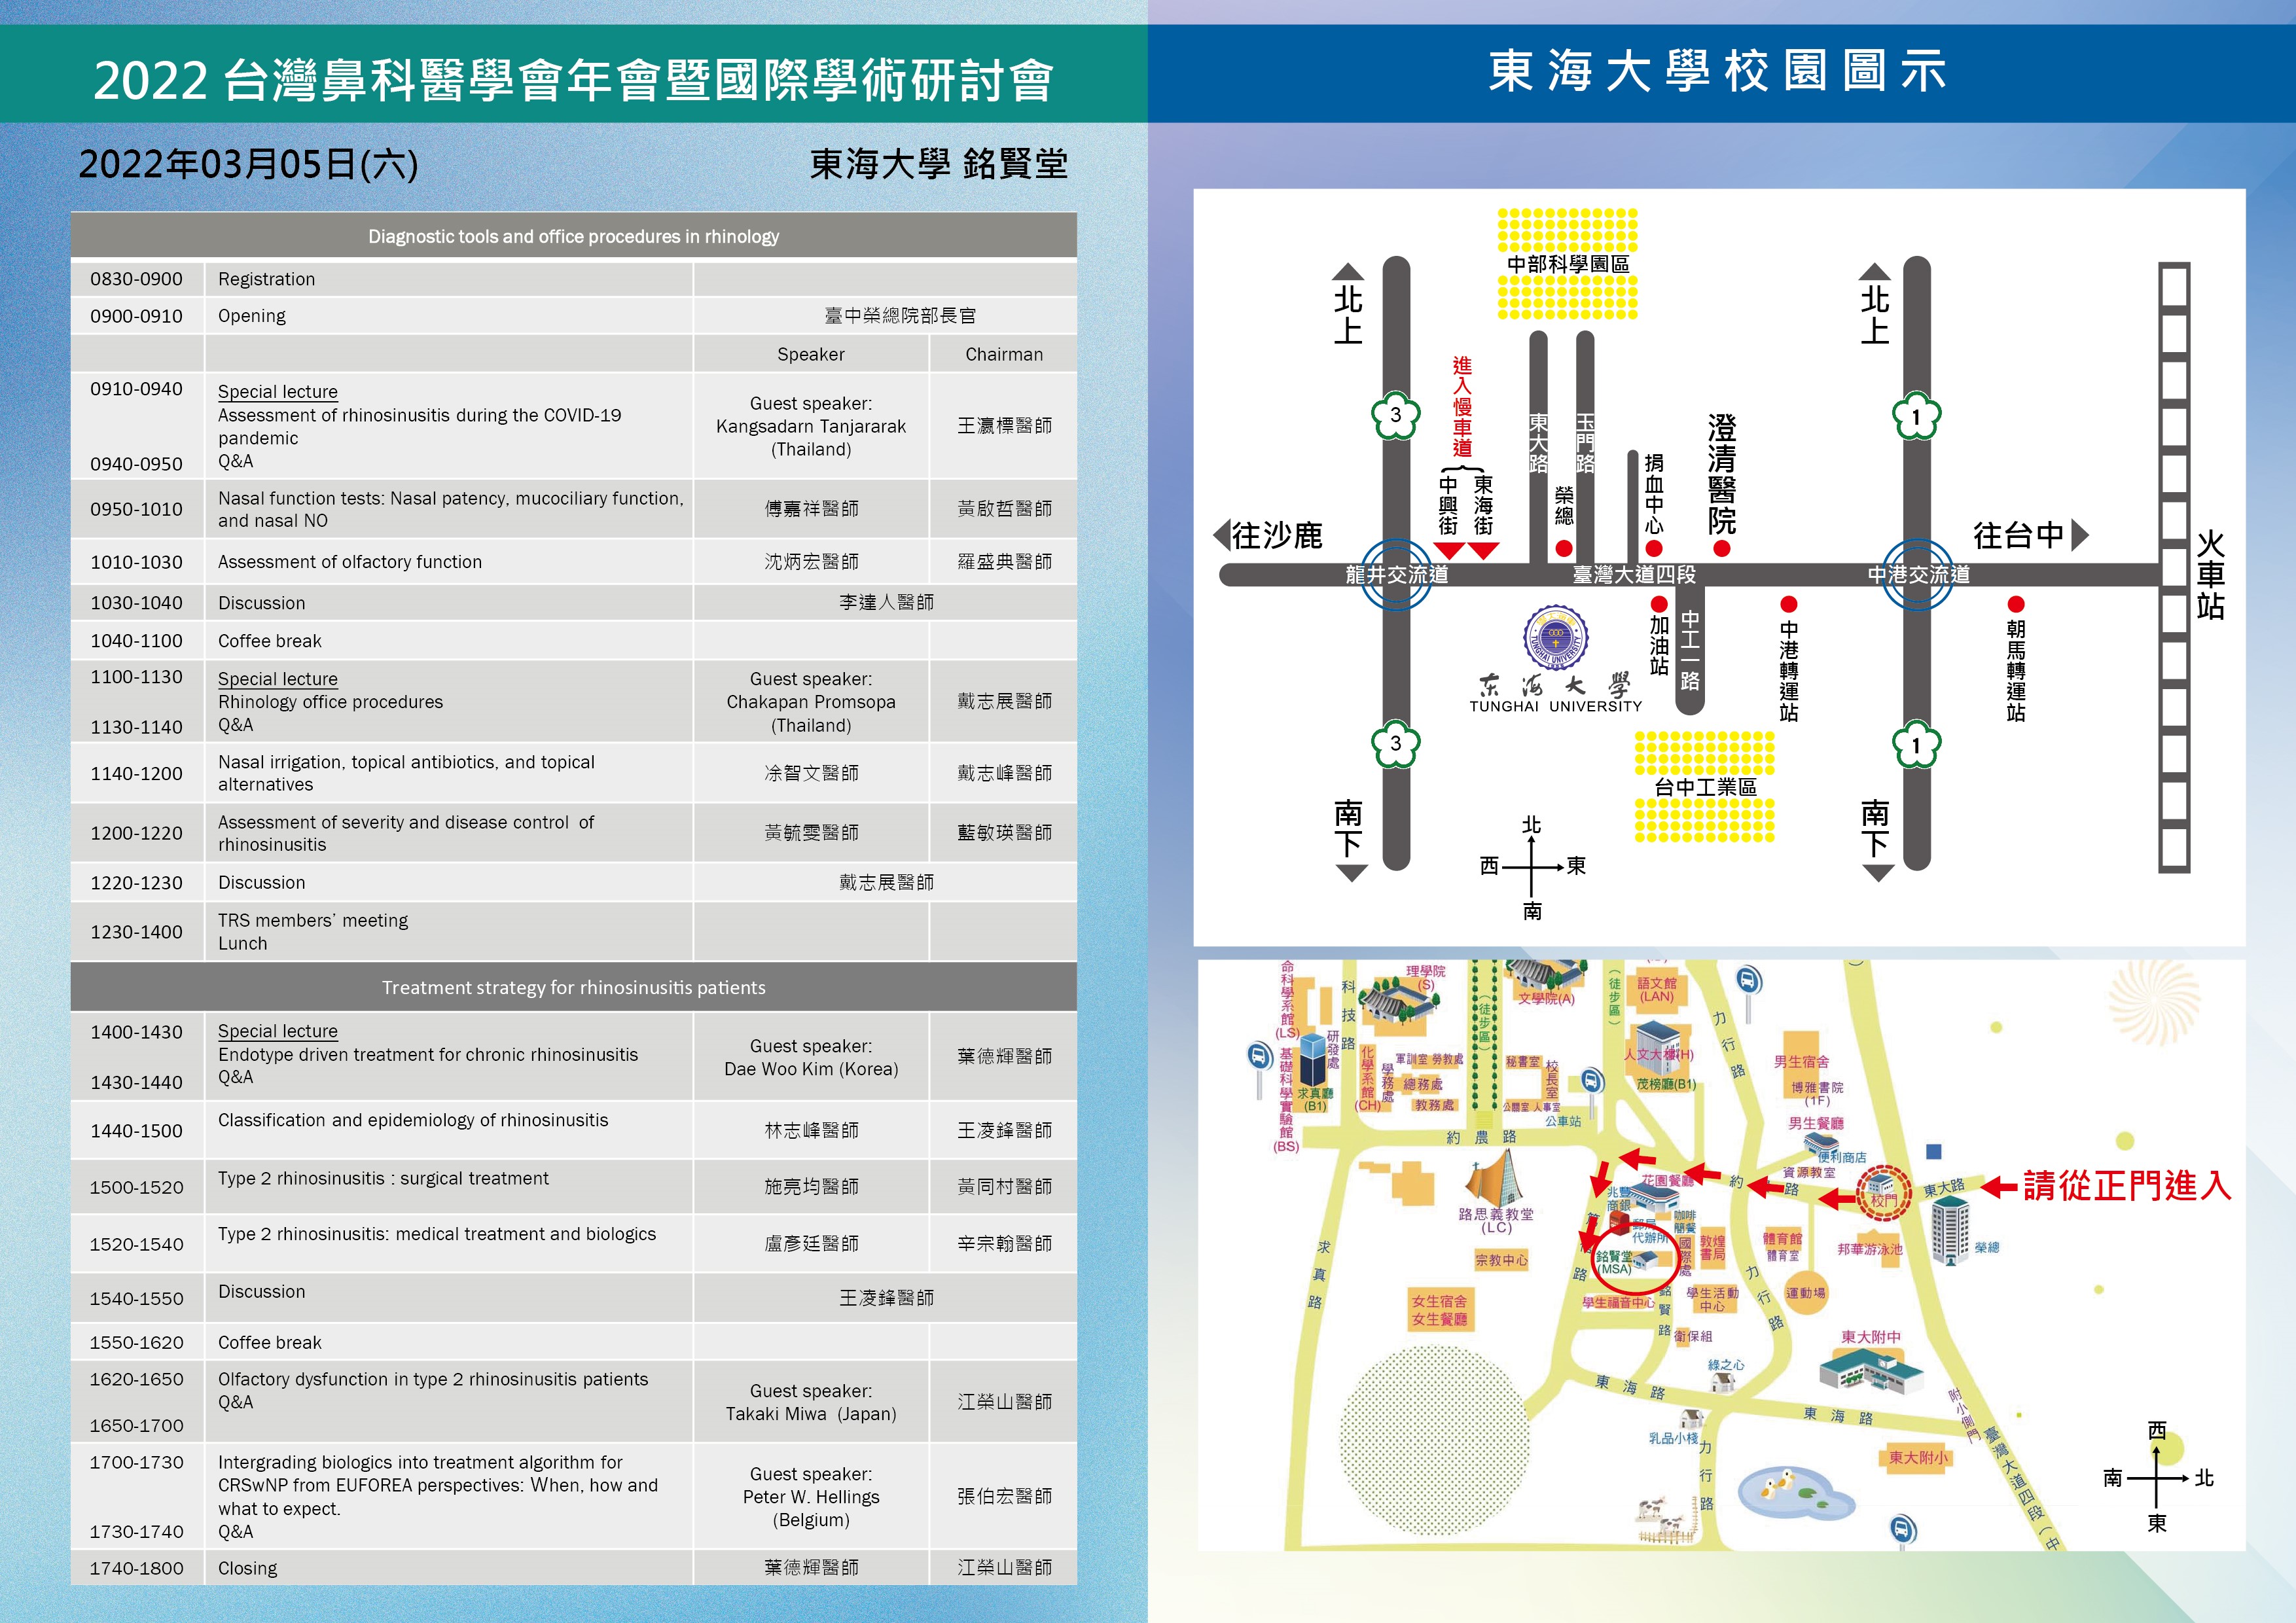This screenshot has width=2296, height=1623.
Task: Click the red triangle marker under 東海街
Action: pos(1483,551)
